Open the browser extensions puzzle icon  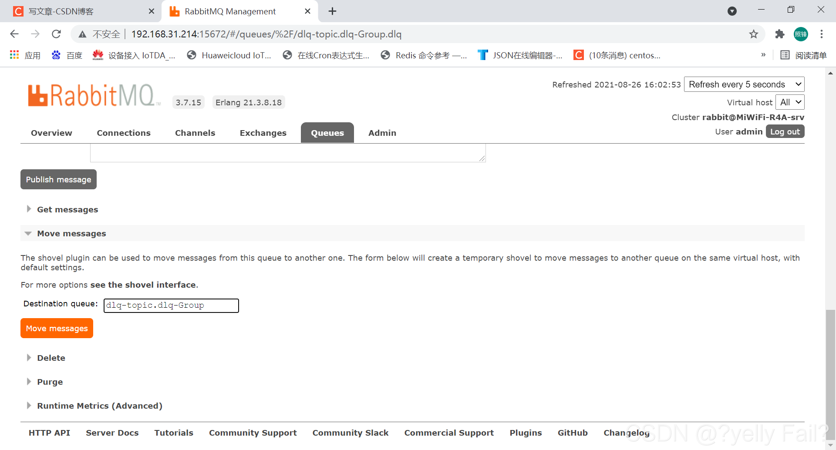tap(779, 34)
